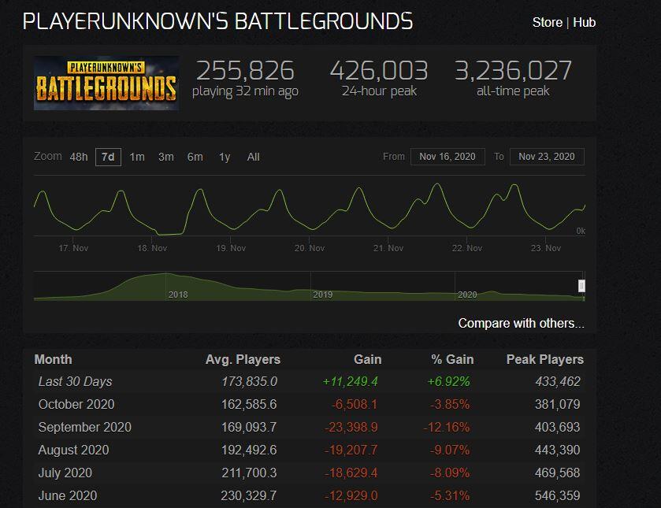The image size is (661, 508).
Task: Click the PUBG Battlegrounds logo image
Action: pos(106,83)
